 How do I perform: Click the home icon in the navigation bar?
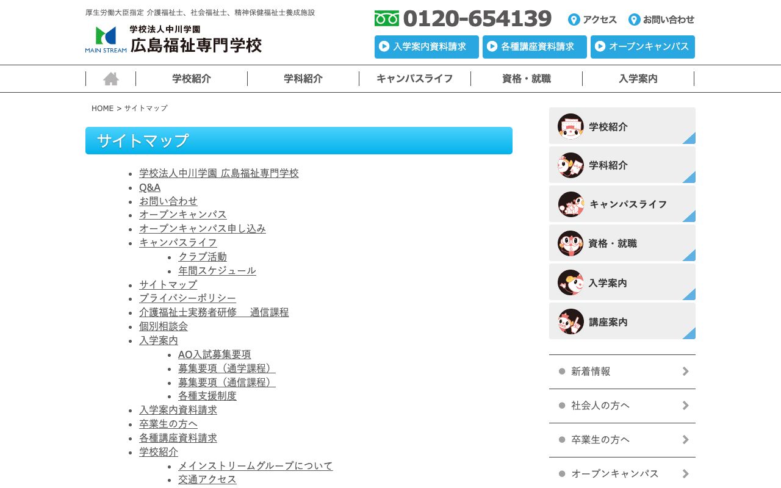pos(110,78)
